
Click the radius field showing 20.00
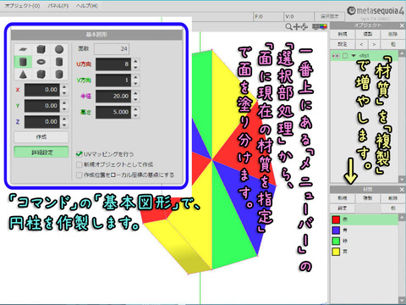tap(113, 97)
